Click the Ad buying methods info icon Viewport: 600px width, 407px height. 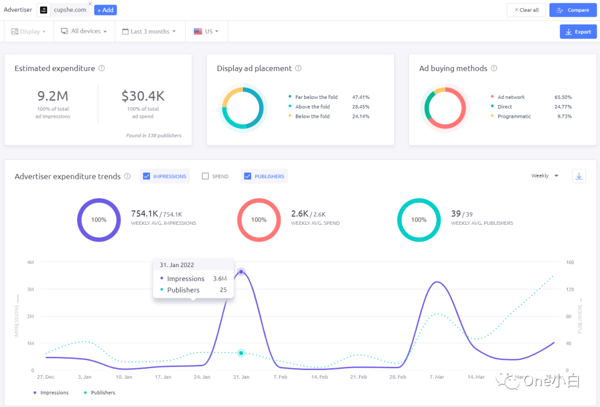coord(493,68)
